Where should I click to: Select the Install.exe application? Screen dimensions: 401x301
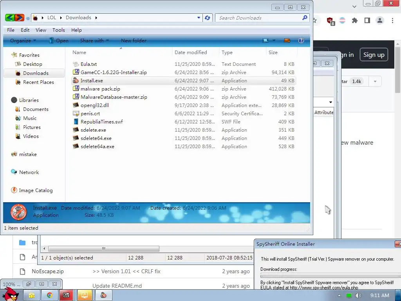[x=92, y=81]
